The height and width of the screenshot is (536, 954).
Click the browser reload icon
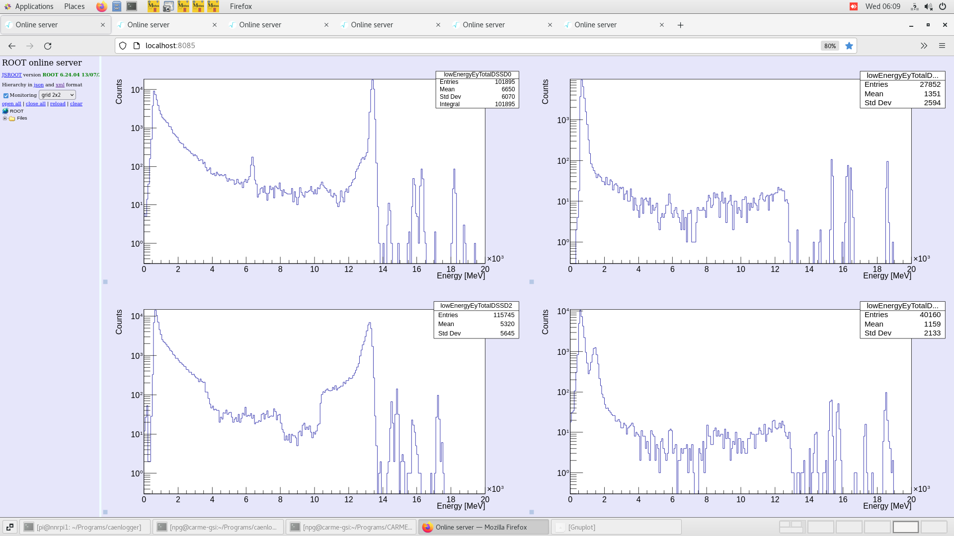coord(48,46)
